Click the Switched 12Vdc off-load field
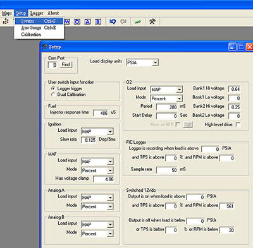Viewport: 253px width, 248px height. (x=195, y=221)
